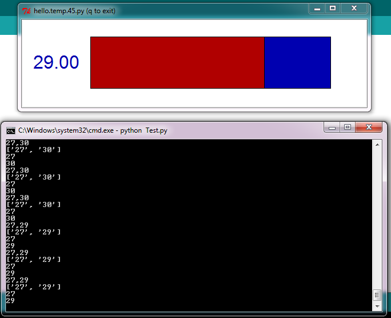Close the cmd.exe console window
This screenshot has height=318, width=391.
pos(369,128)
